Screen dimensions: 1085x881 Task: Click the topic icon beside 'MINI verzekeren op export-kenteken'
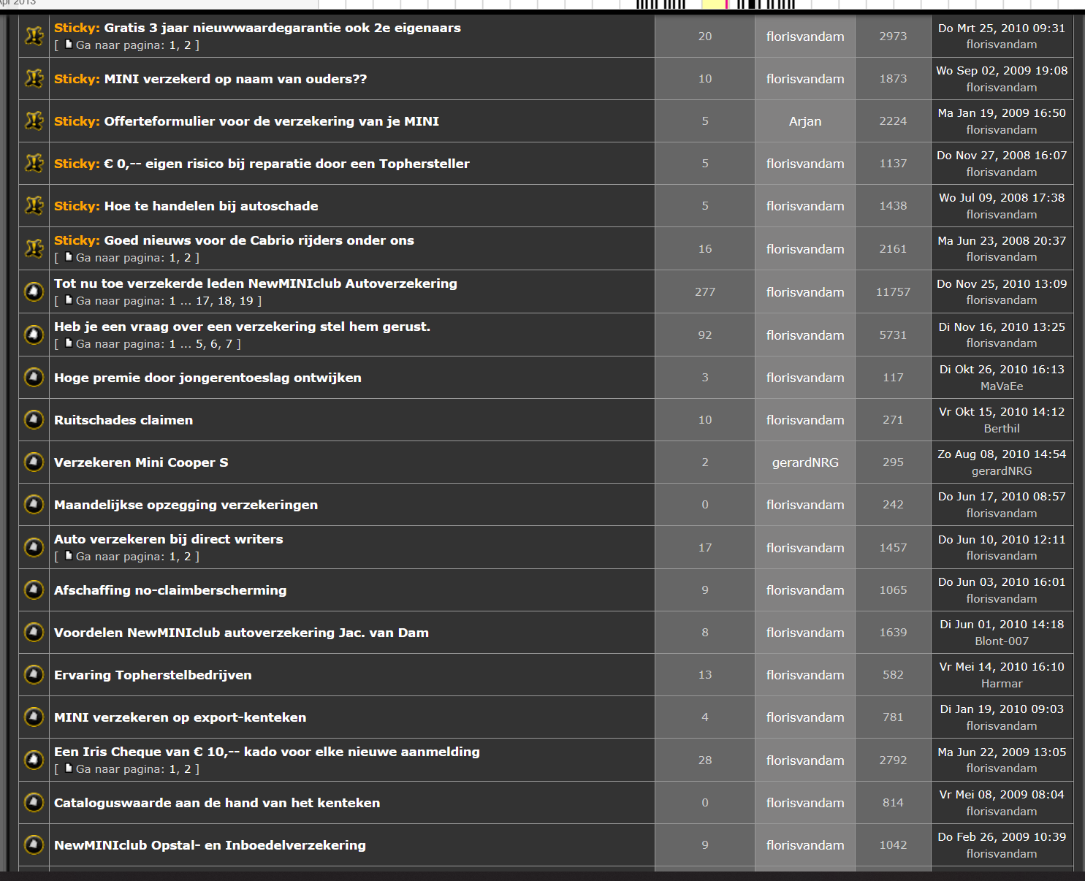[34, 717]
